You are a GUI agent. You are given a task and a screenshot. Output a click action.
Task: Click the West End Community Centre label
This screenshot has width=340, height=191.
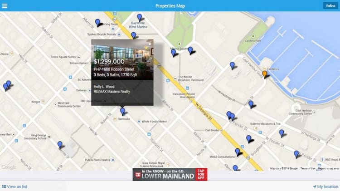(69, 105)
